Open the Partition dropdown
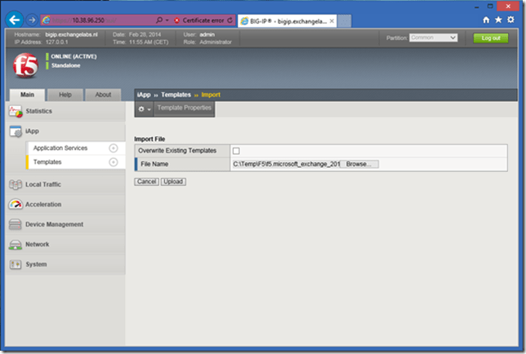526x354 pixels. tap(433, 38)
